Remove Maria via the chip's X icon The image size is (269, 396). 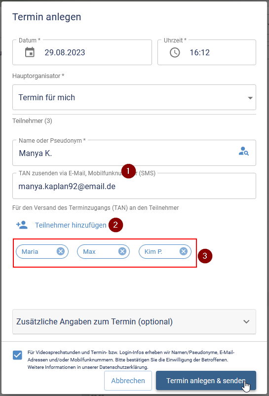(61, 251)
